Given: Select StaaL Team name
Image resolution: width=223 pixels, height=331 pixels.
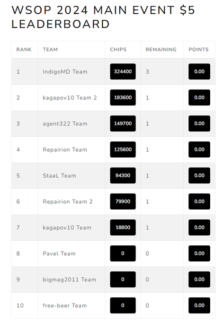Looking at the screenshot, I should point(59,175).
